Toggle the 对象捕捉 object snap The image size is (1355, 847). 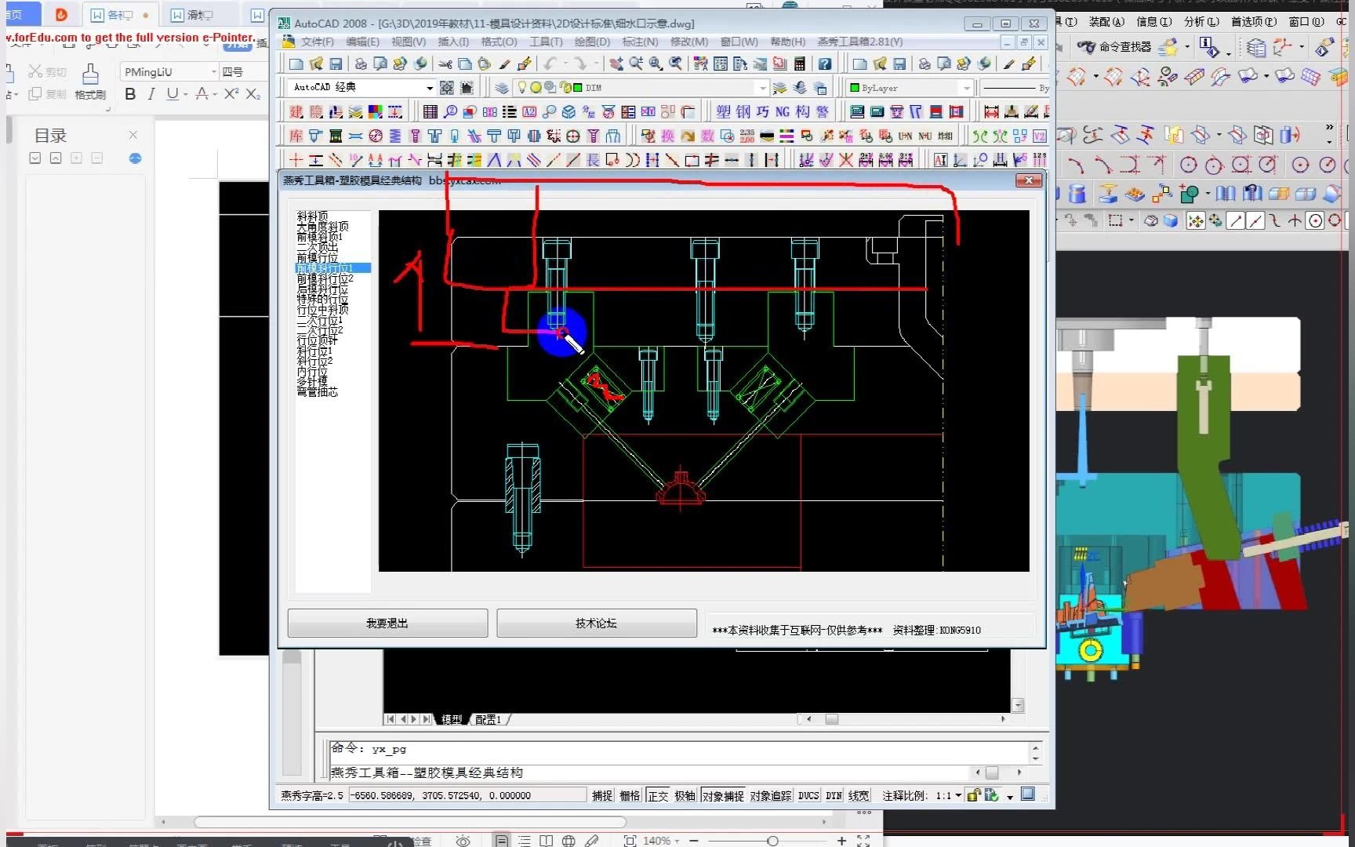coord(723,795)
